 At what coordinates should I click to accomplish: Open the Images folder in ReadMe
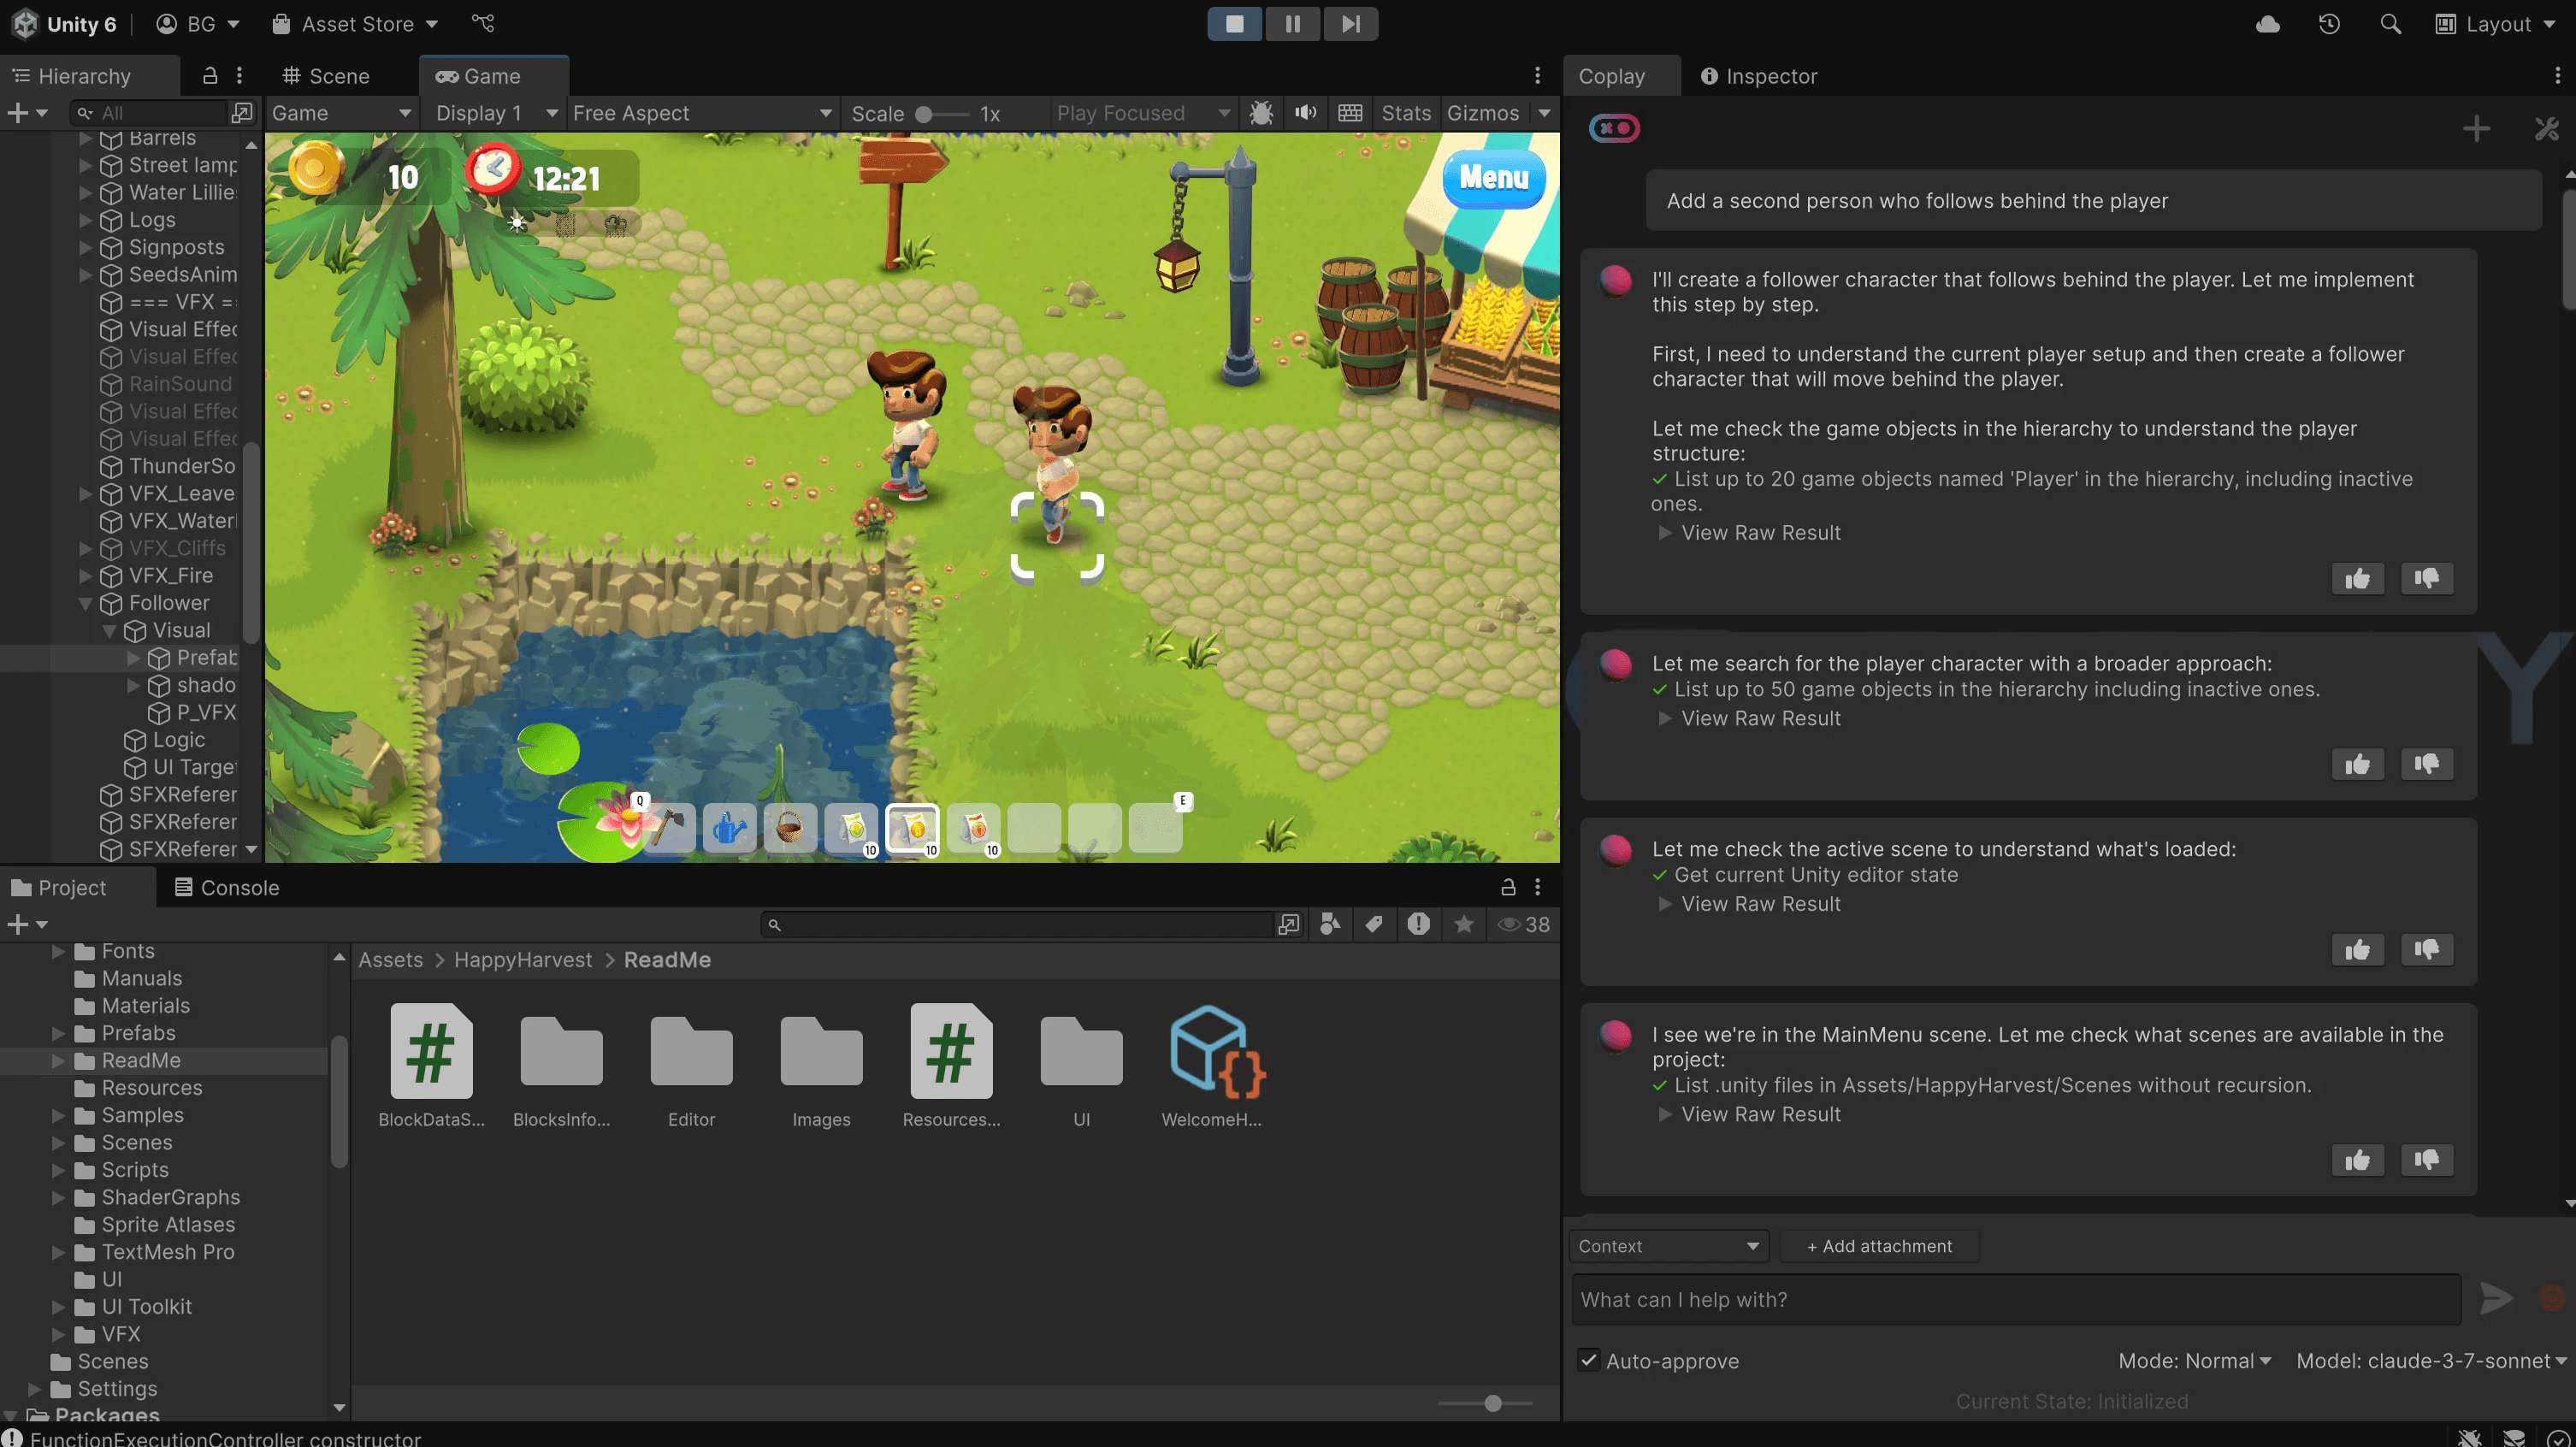(x=821, y=1065)
